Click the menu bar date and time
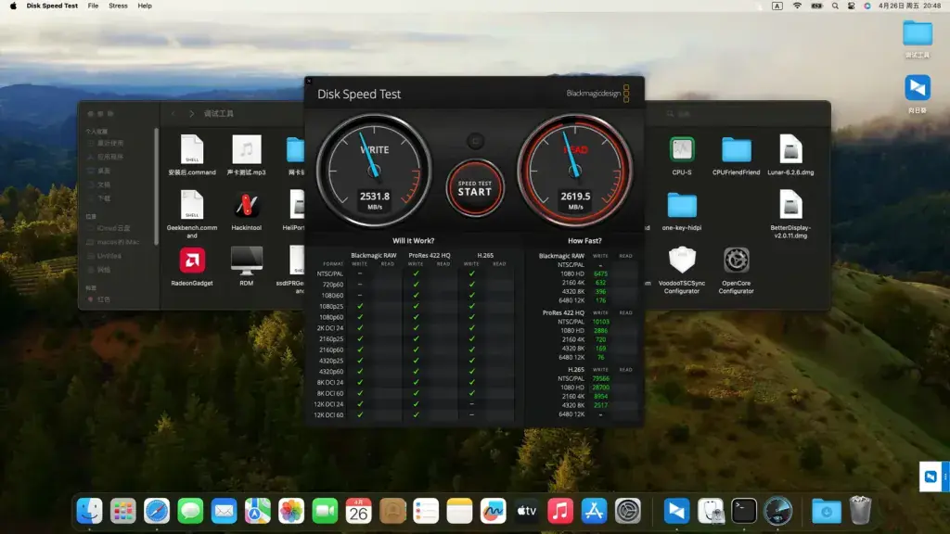Screen dimensions: 950x534 coord(910,6)
